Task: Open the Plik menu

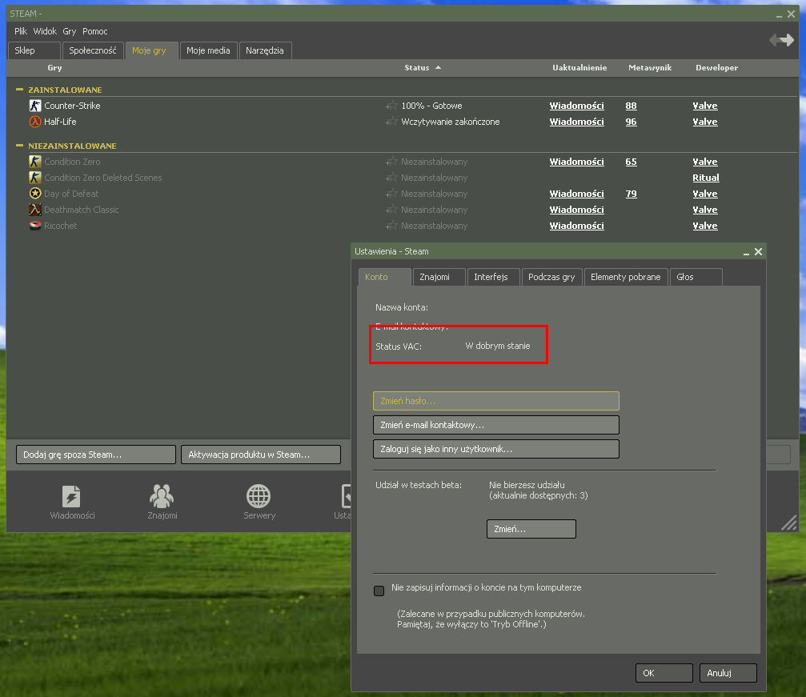Action: tap(21, 31)
